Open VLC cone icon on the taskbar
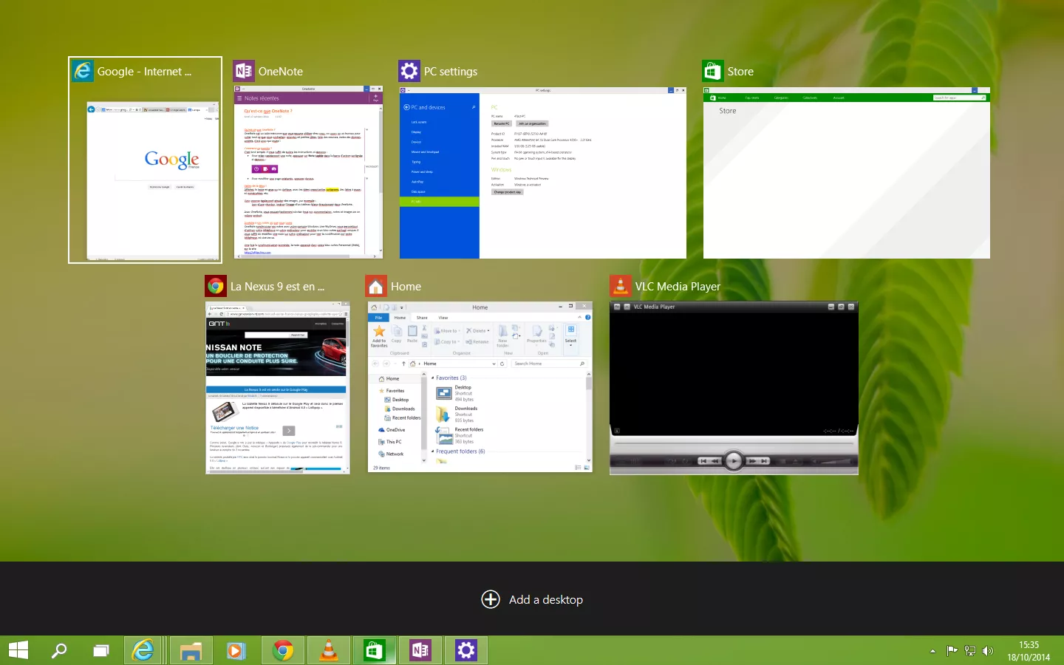 tap(328, 650)
